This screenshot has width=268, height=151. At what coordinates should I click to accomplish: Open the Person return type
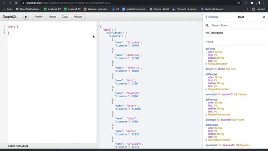243,94
